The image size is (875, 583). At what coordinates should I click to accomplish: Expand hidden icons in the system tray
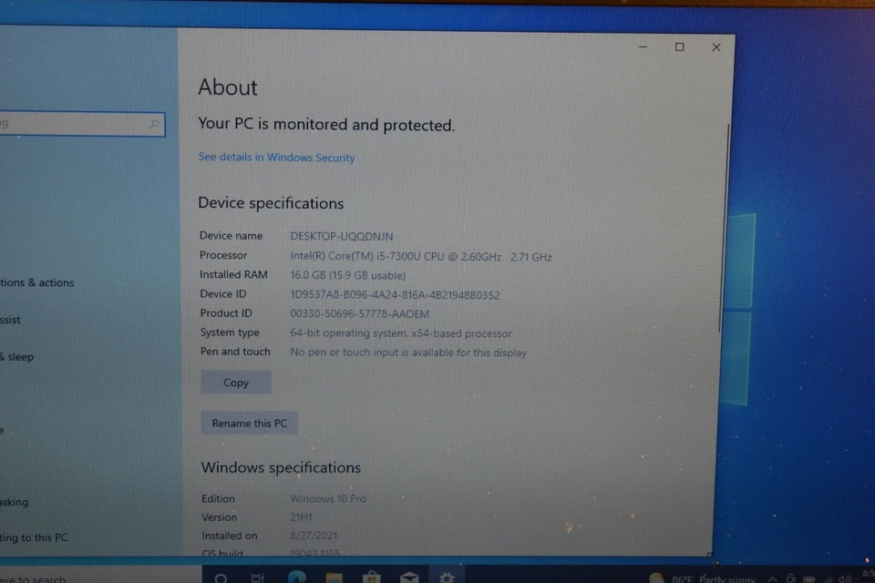point(773,578)
